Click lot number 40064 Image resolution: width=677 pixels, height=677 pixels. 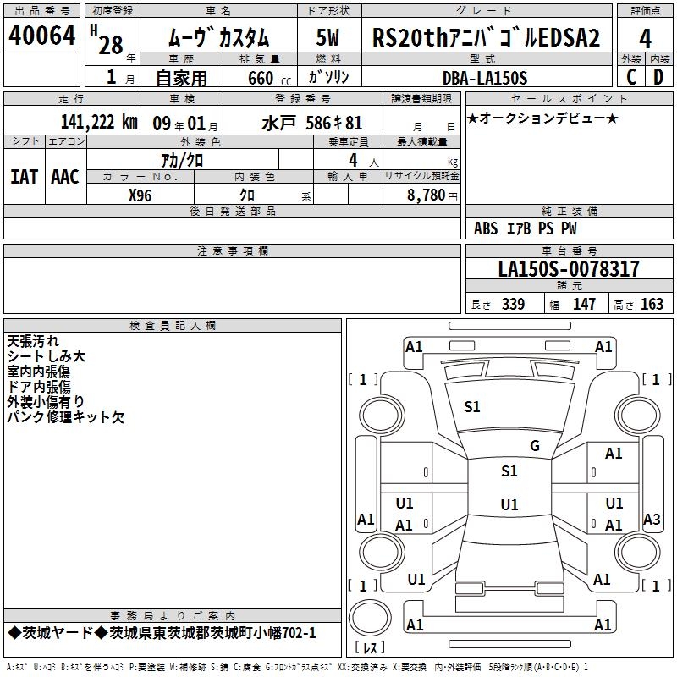[42, 36]
